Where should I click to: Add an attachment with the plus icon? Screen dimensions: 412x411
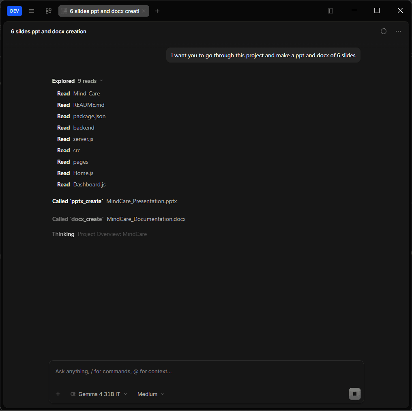coord(58,394)
